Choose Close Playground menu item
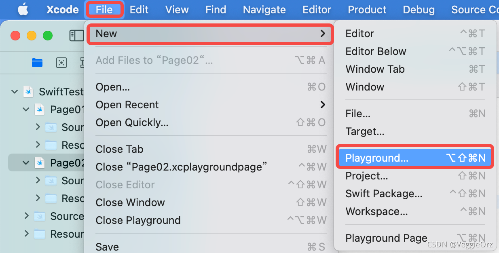499x253 pixels. click(211, 220)
